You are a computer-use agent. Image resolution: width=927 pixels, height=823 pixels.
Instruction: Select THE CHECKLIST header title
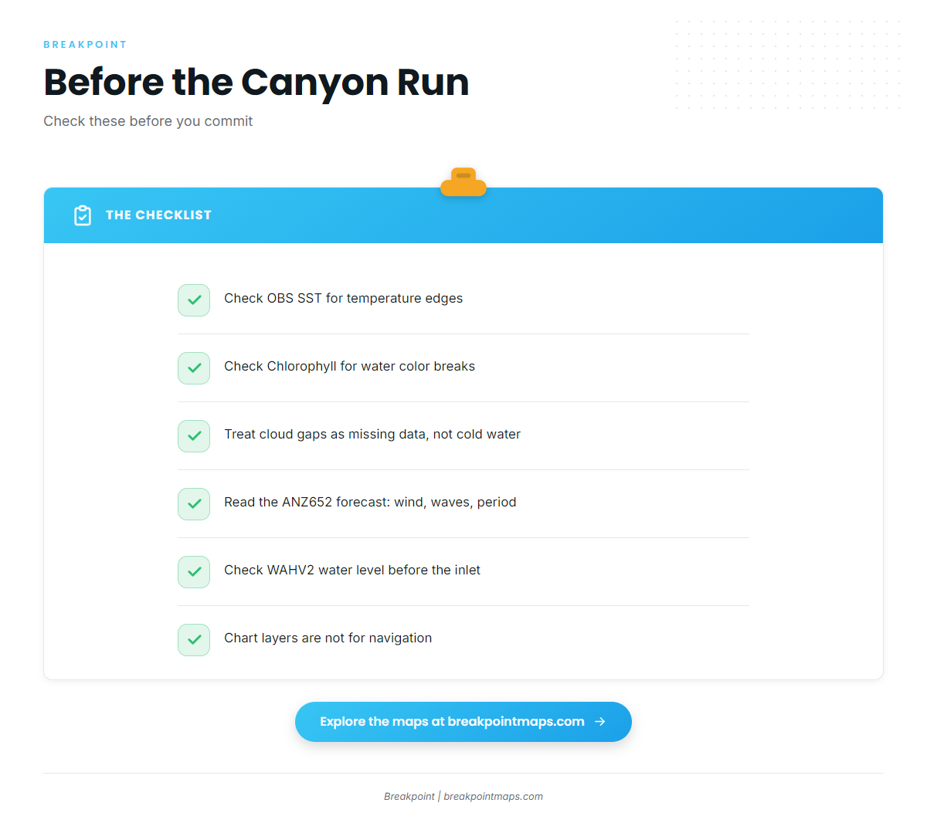point(158,215)
